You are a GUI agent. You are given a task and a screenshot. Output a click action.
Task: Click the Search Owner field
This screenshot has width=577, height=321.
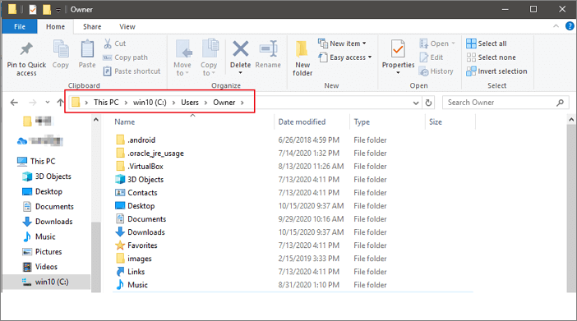(x=505, y=103)
